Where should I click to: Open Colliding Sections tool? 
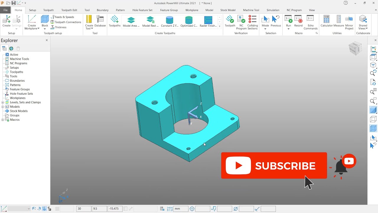(x=252, y=22)
